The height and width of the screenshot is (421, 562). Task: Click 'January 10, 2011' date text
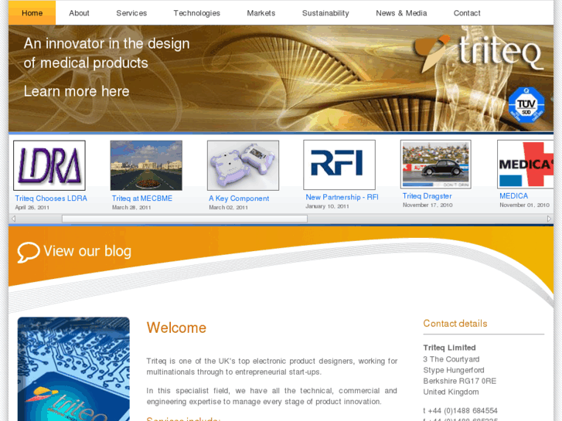(x=327, y=206)
